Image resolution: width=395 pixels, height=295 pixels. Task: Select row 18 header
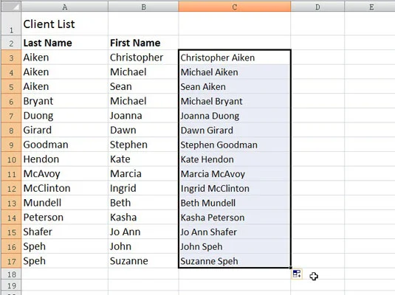click(x=11, y=274)
